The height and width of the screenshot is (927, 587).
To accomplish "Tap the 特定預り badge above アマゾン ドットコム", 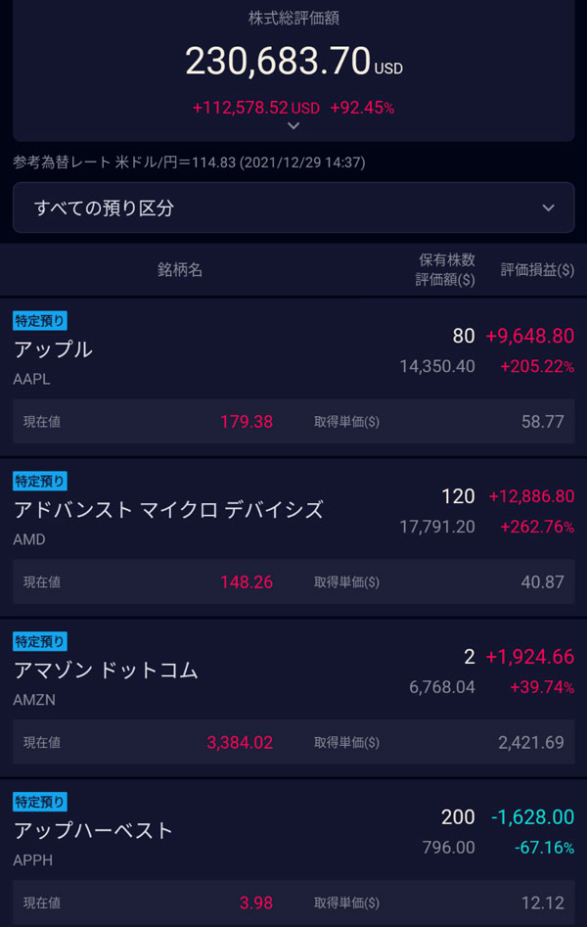I will click(x=40, y=641).
